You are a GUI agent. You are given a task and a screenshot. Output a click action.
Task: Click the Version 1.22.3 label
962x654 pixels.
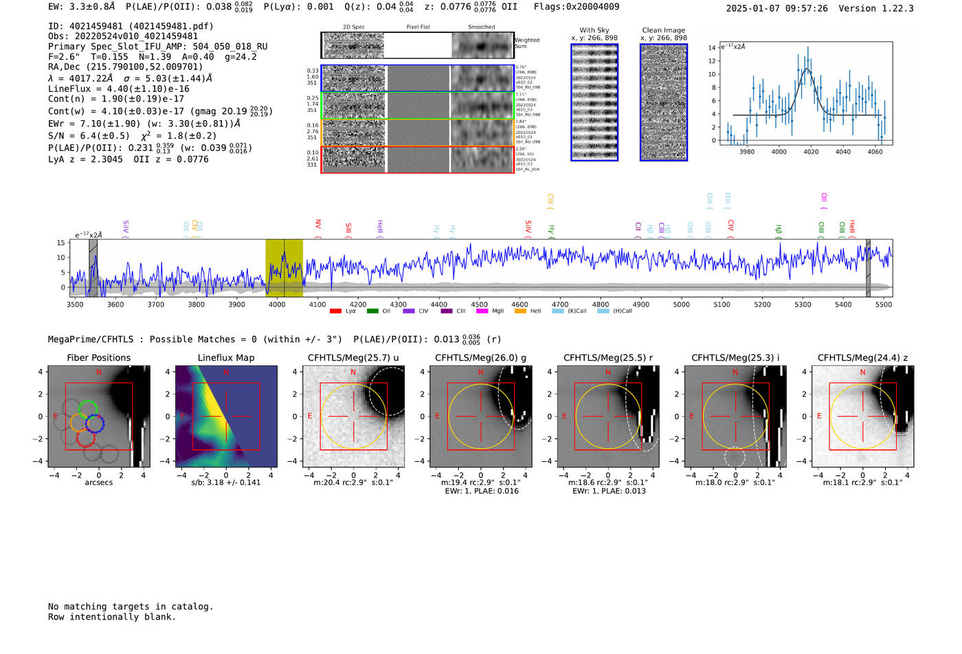click(876, 8)
